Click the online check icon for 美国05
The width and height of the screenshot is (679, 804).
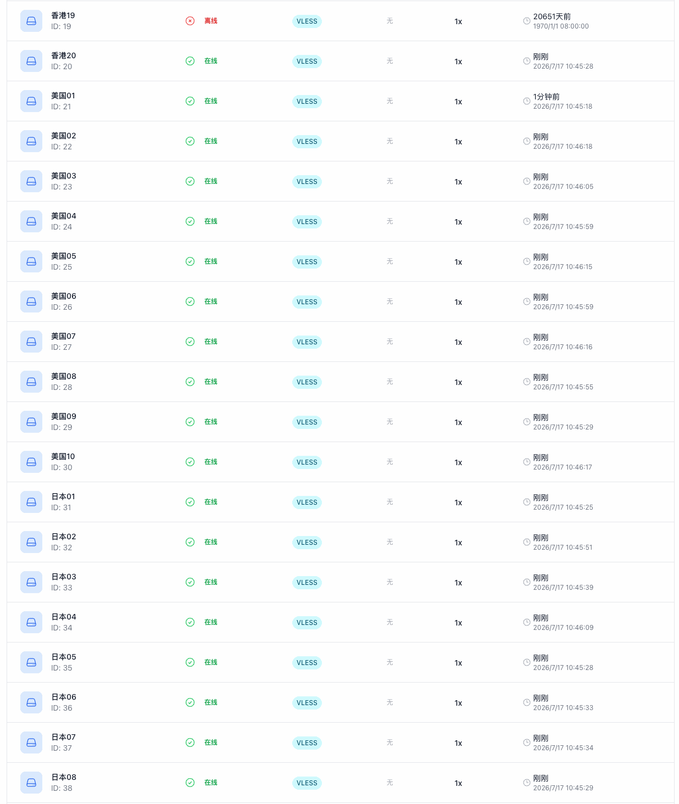(x=190, y=261)
